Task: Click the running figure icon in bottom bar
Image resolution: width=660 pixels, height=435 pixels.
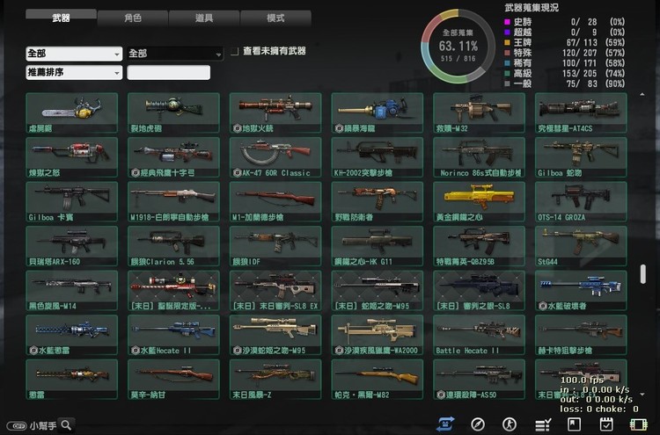Action: tap(510, 424)
